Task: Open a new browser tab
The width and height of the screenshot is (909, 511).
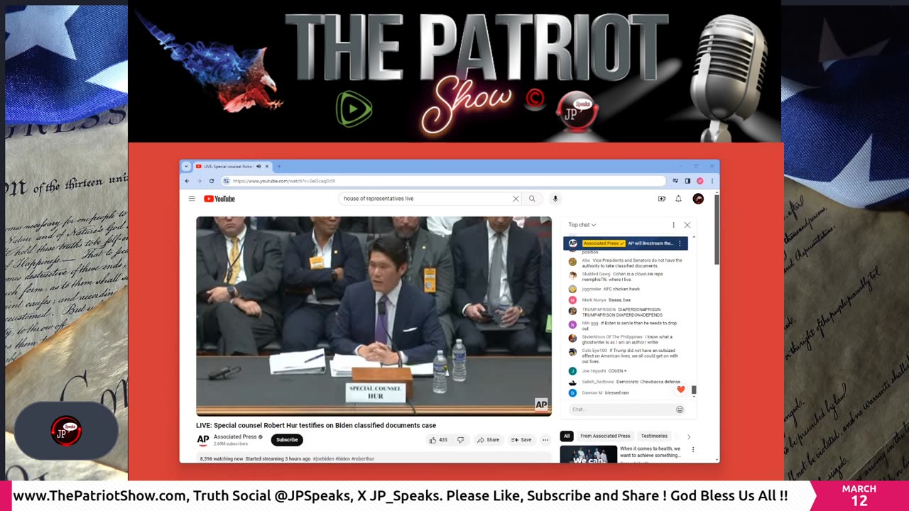Action: click(x=278, y=167)
